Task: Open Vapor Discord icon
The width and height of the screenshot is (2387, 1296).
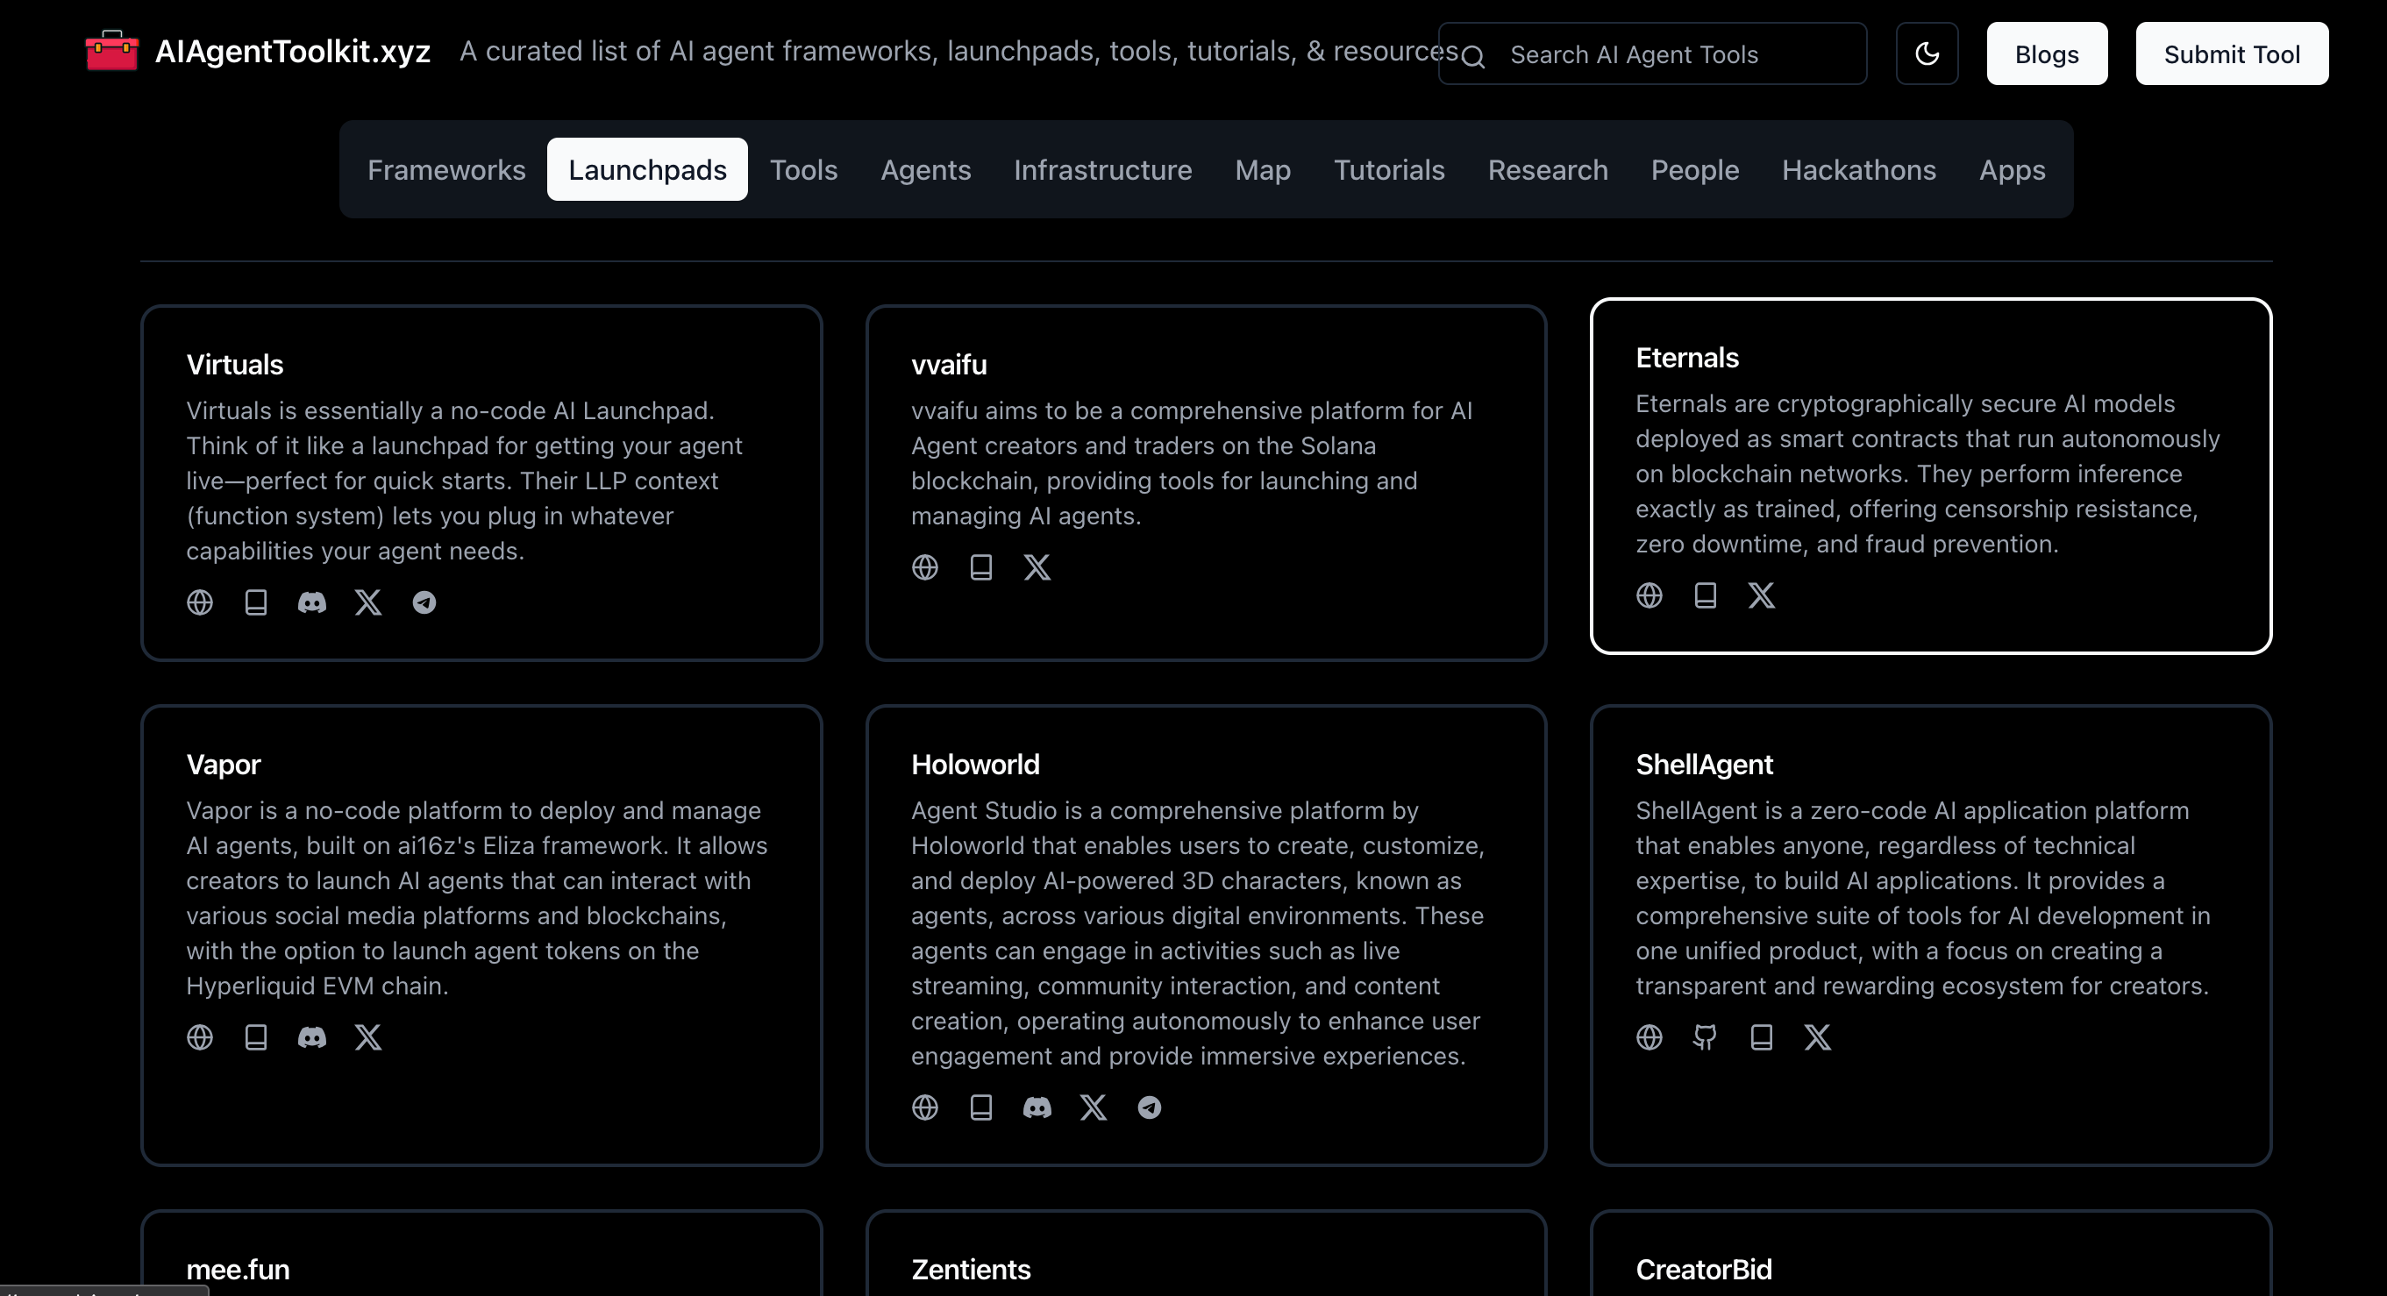Action: pos(312,1036)
